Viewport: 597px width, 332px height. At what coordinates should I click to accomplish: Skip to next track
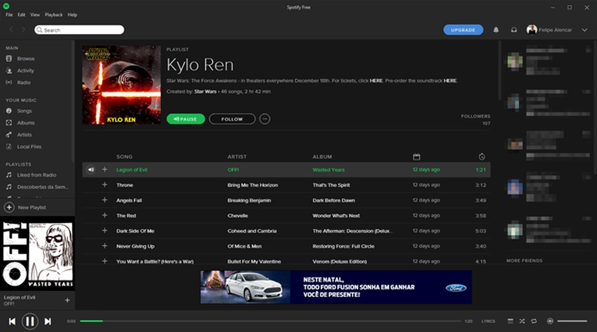pos(47,321)
